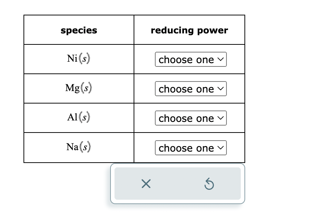The height and width of the screenshot is (221, 323).
Task: Click the reducing power column header
Action: 189,30
